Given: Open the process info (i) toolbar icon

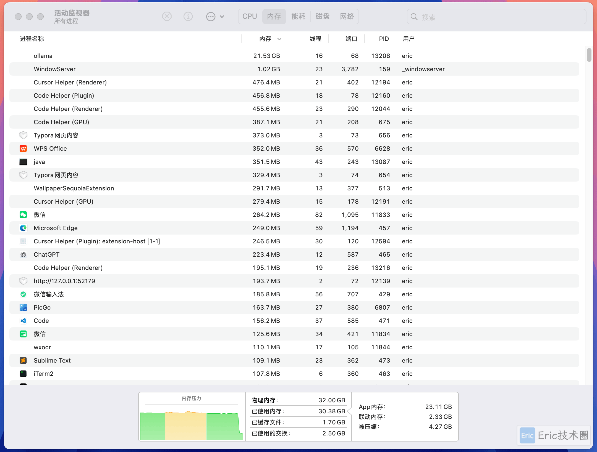Looking at the screenshot, I should coord(188,17).
